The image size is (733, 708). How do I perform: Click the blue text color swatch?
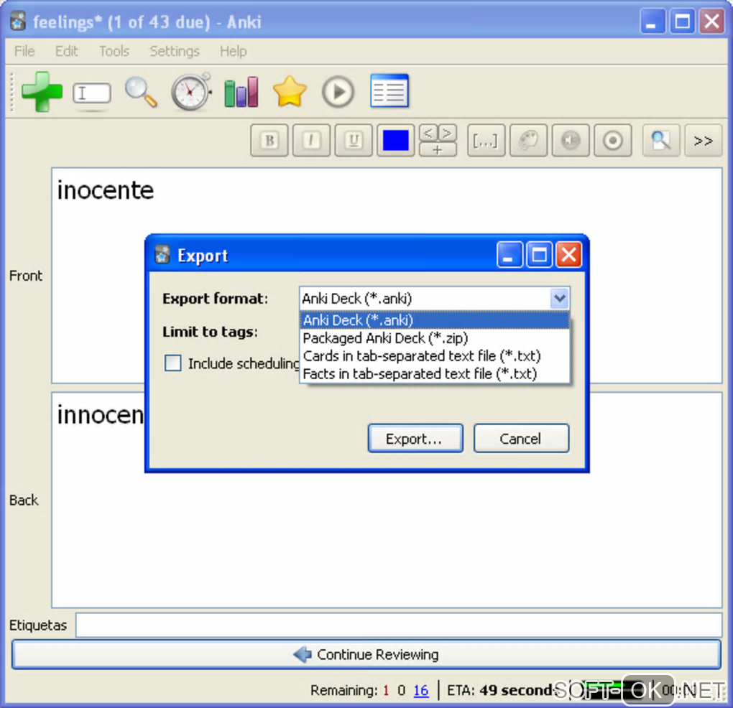(x=395, y=141)
